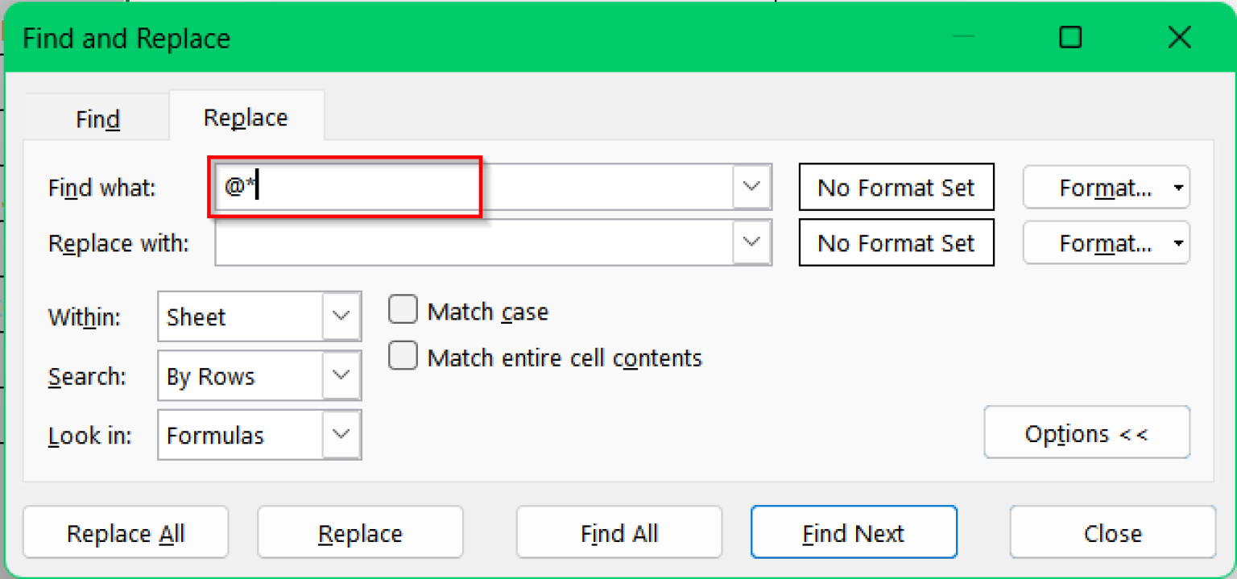Enable Match entire cell contents
This screenshot has height=579, width=1237.
[x=403, y=355]
